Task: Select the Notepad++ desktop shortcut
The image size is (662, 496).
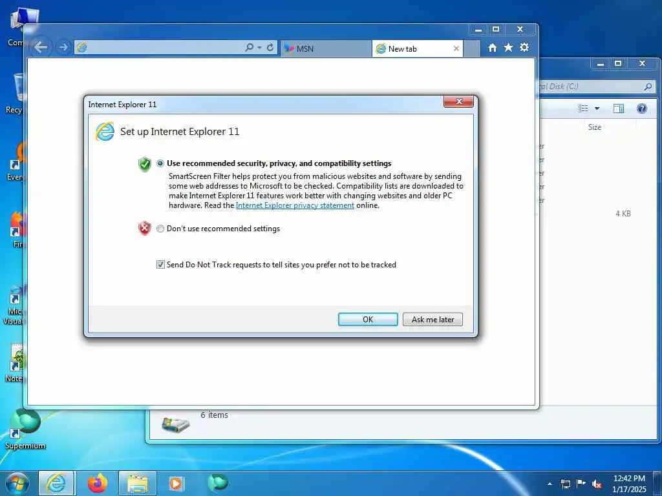Action: coord(16,363)
